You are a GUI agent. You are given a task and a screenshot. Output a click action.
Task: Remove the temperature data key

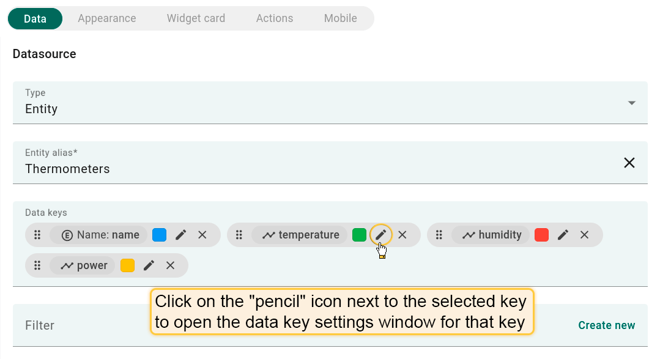[x=402, y=235]
